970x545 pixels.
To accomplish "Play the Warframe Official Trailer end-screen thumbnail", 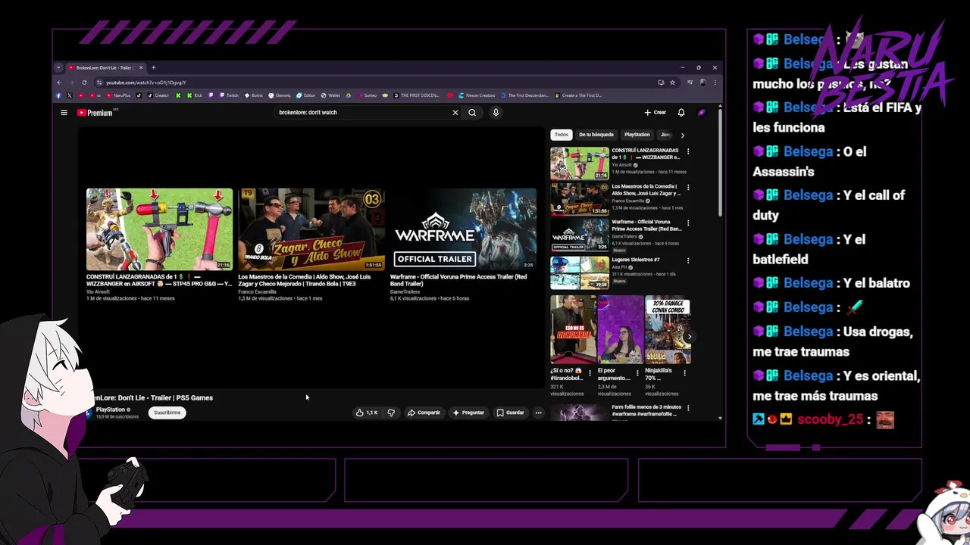I will [x=463, y=229].
